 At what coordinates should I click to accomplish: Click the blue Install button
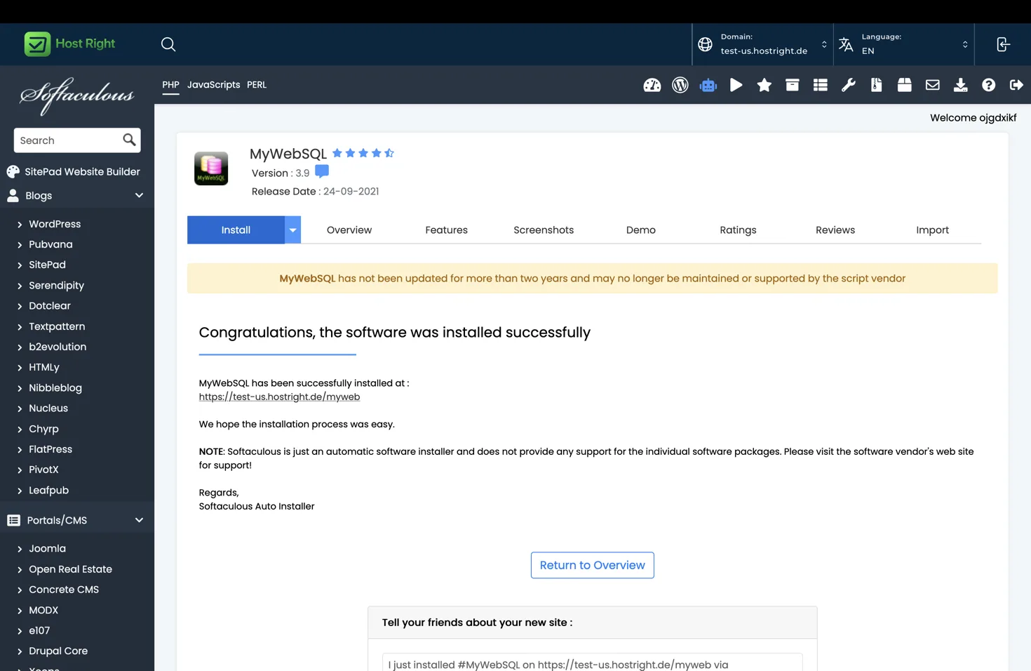(236, 230)
